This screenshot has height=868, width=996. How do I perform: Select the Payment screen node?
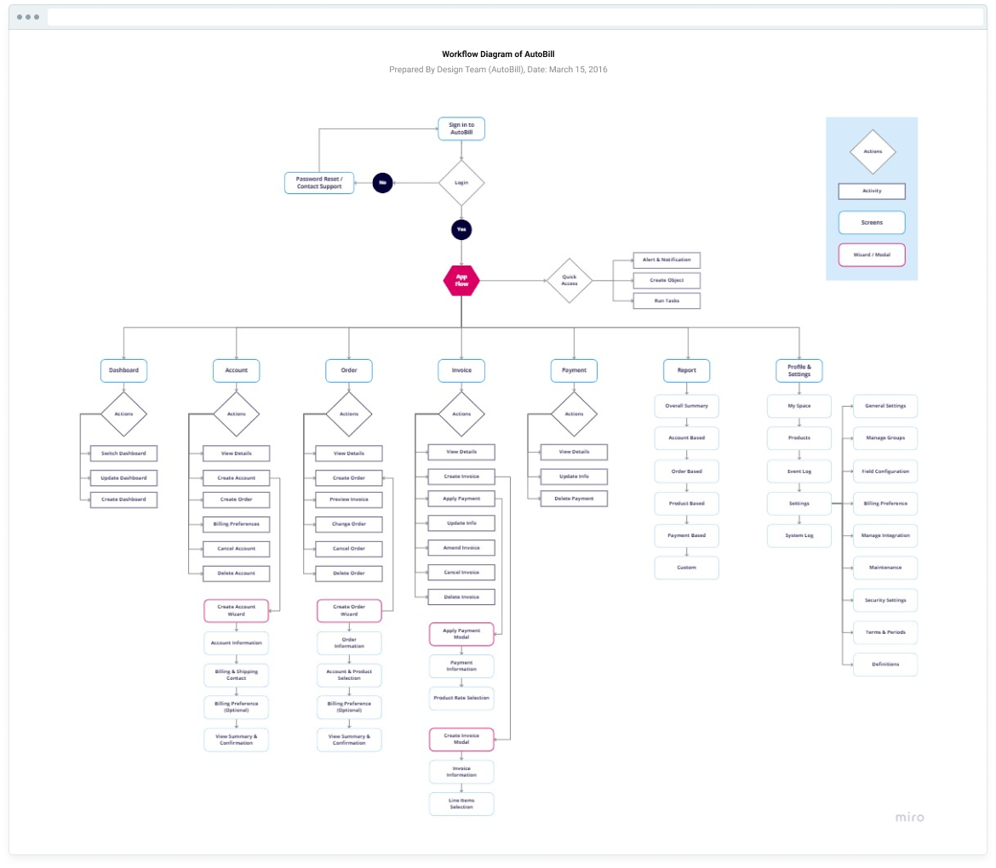575,370
